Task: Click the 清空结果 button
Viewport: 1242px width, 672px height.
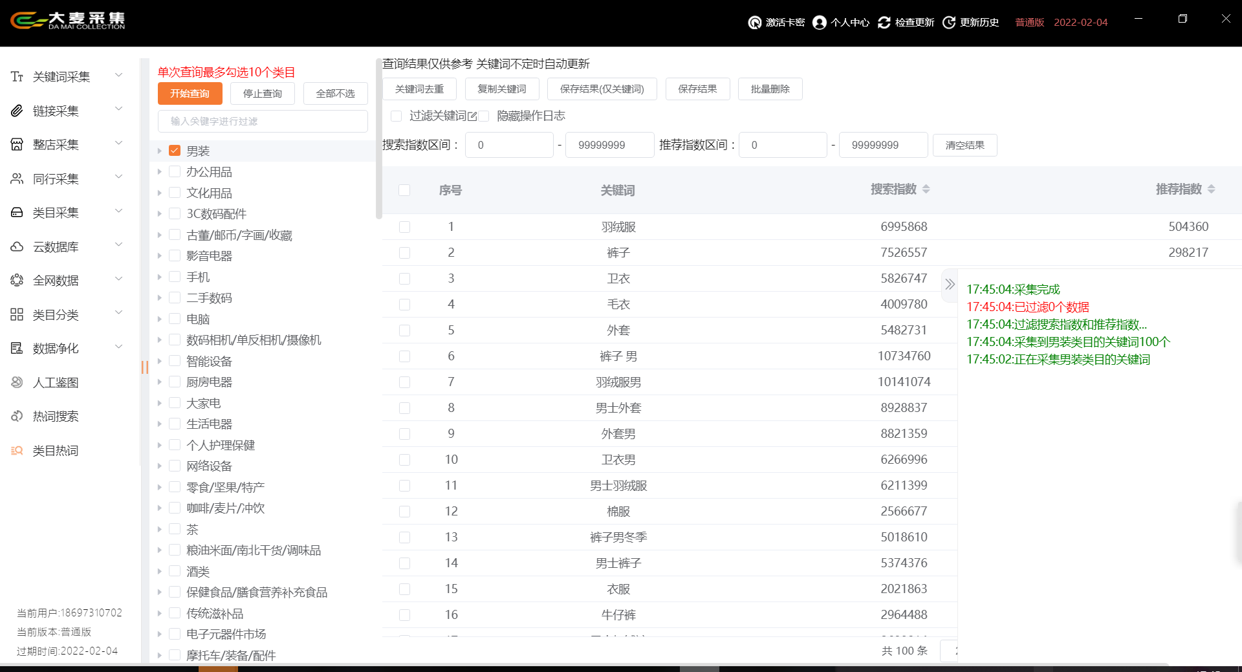Action: [x=964, y=145]
